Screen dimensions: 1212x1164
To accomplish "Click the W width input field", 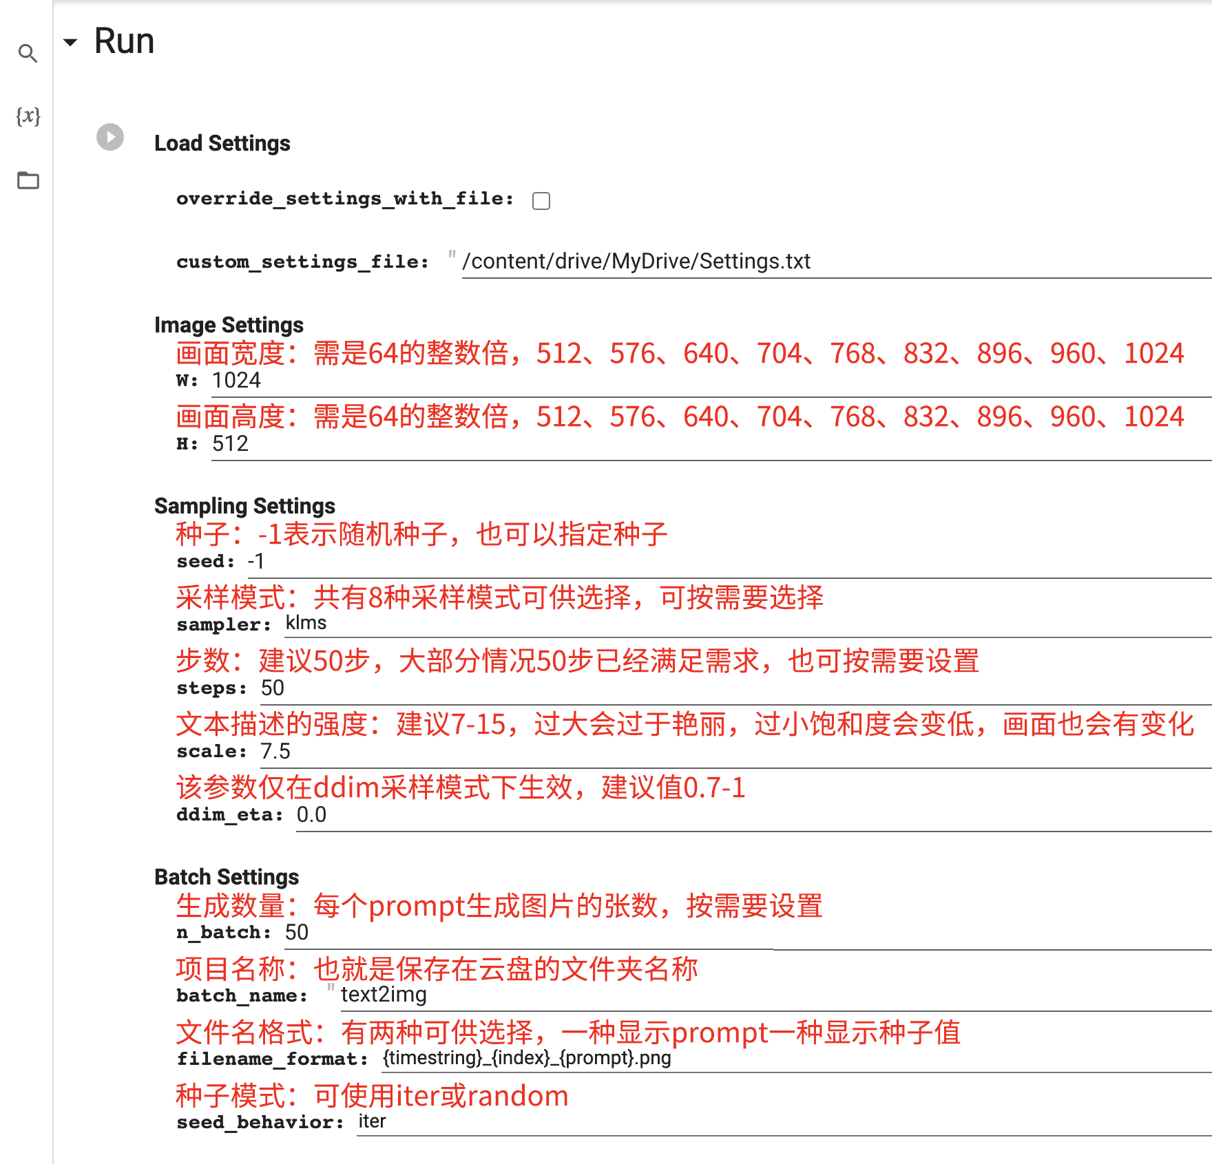I will pyautogui.click(x=711, y=381).
